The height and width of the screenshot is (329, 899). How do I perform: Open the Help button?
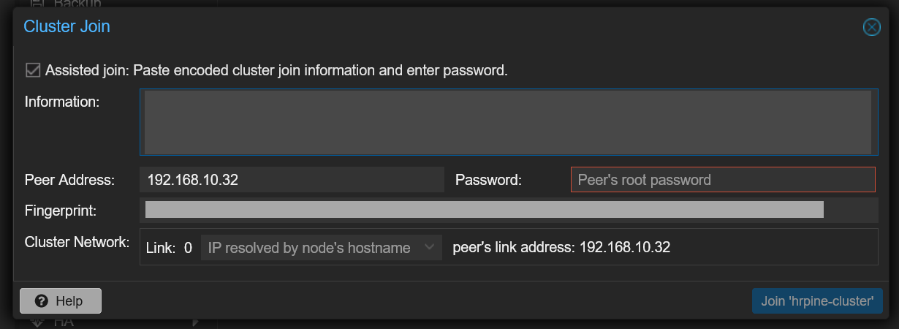point(61,301)
